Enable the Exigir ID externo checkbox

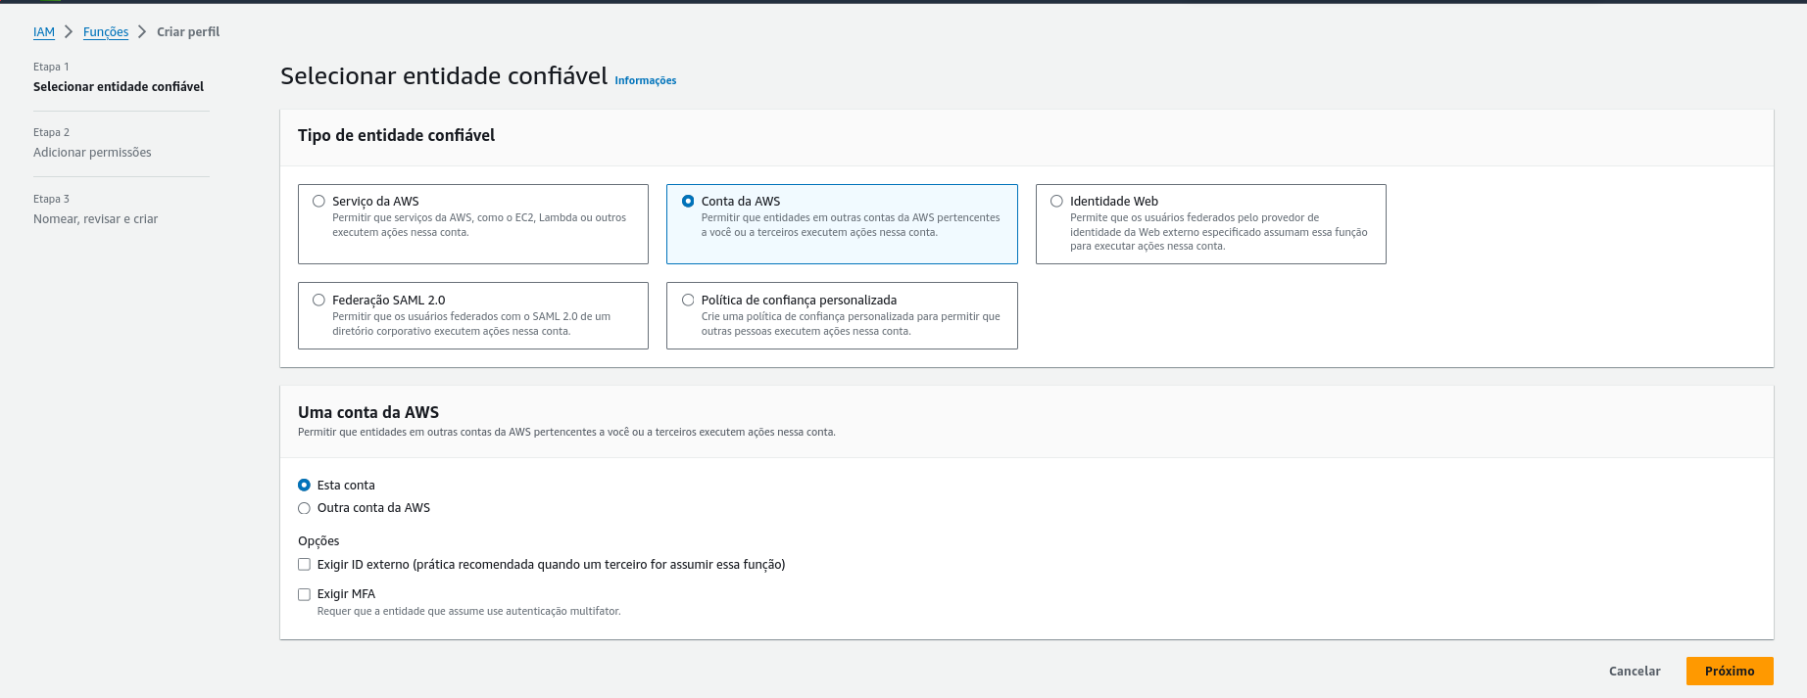305,565
